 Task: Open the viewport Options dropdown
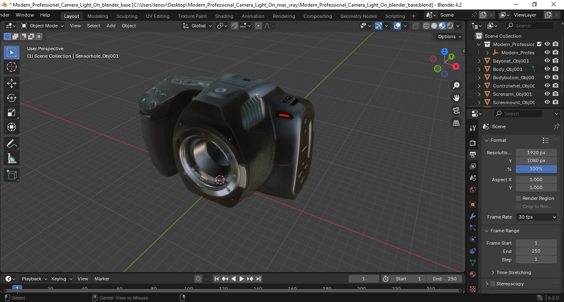(450, 37)
